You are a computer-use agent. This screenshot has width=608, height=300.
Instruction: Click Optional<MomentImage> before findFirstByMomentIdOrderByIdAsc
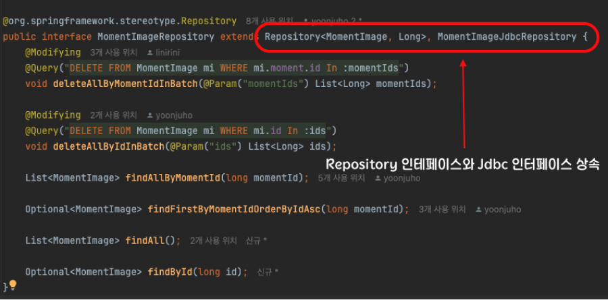[84, 210]
